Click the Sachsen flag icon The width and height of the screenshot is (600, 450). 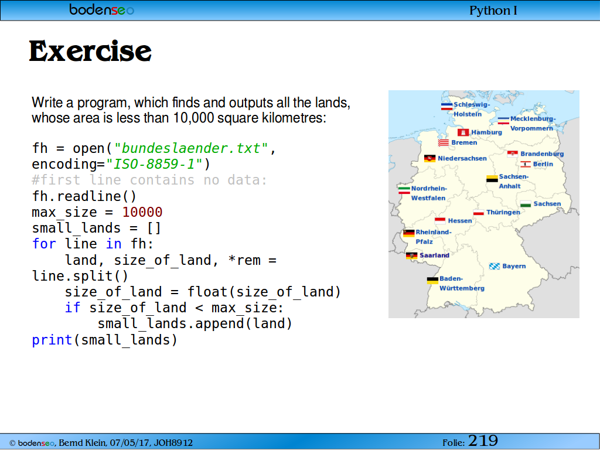point(526,204)
